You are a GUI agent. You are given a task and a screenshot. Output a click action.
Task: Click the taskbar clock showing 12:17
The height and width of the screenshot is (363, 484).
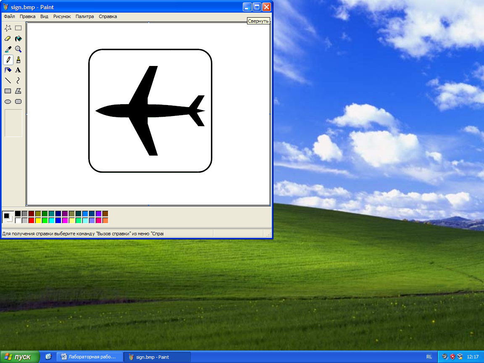pos(473,357)
